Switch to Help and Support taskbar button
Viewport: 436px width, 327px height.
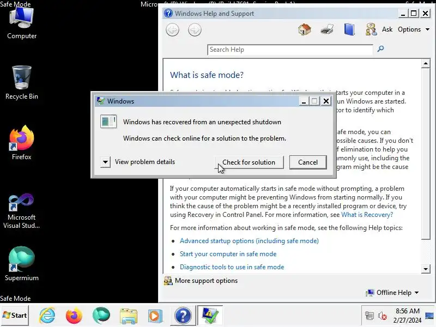tap(183, 316)
